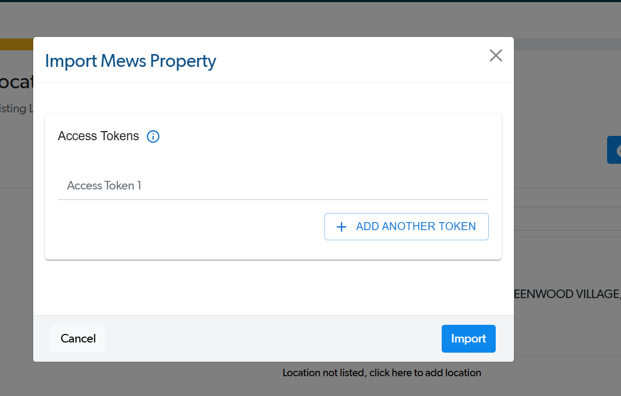Click the GREENWOOD VILLAGE location row behind dialog
Viewport: 621px width, 396px height.
point(567,294)
